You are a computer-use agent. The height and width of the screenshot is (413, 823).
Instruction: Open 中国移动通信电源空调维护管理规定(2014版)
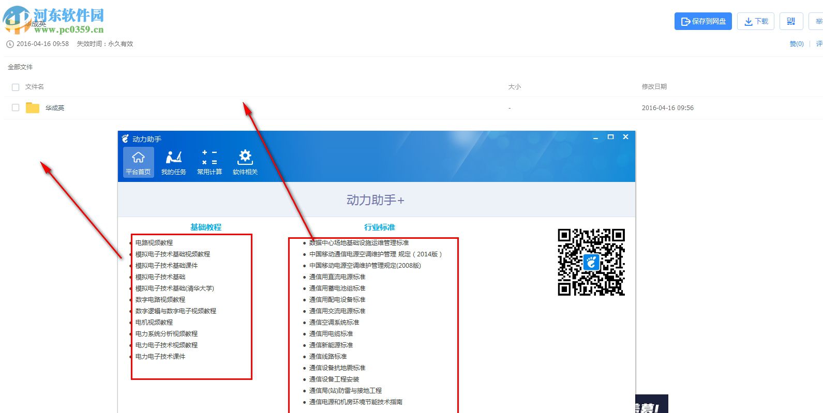[376, 254]
